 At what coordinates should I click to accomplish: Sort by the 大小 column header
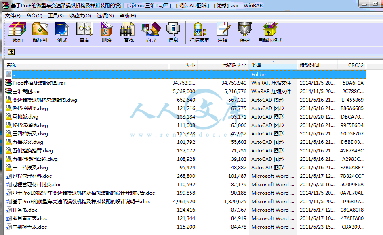[x=183, y=65]
